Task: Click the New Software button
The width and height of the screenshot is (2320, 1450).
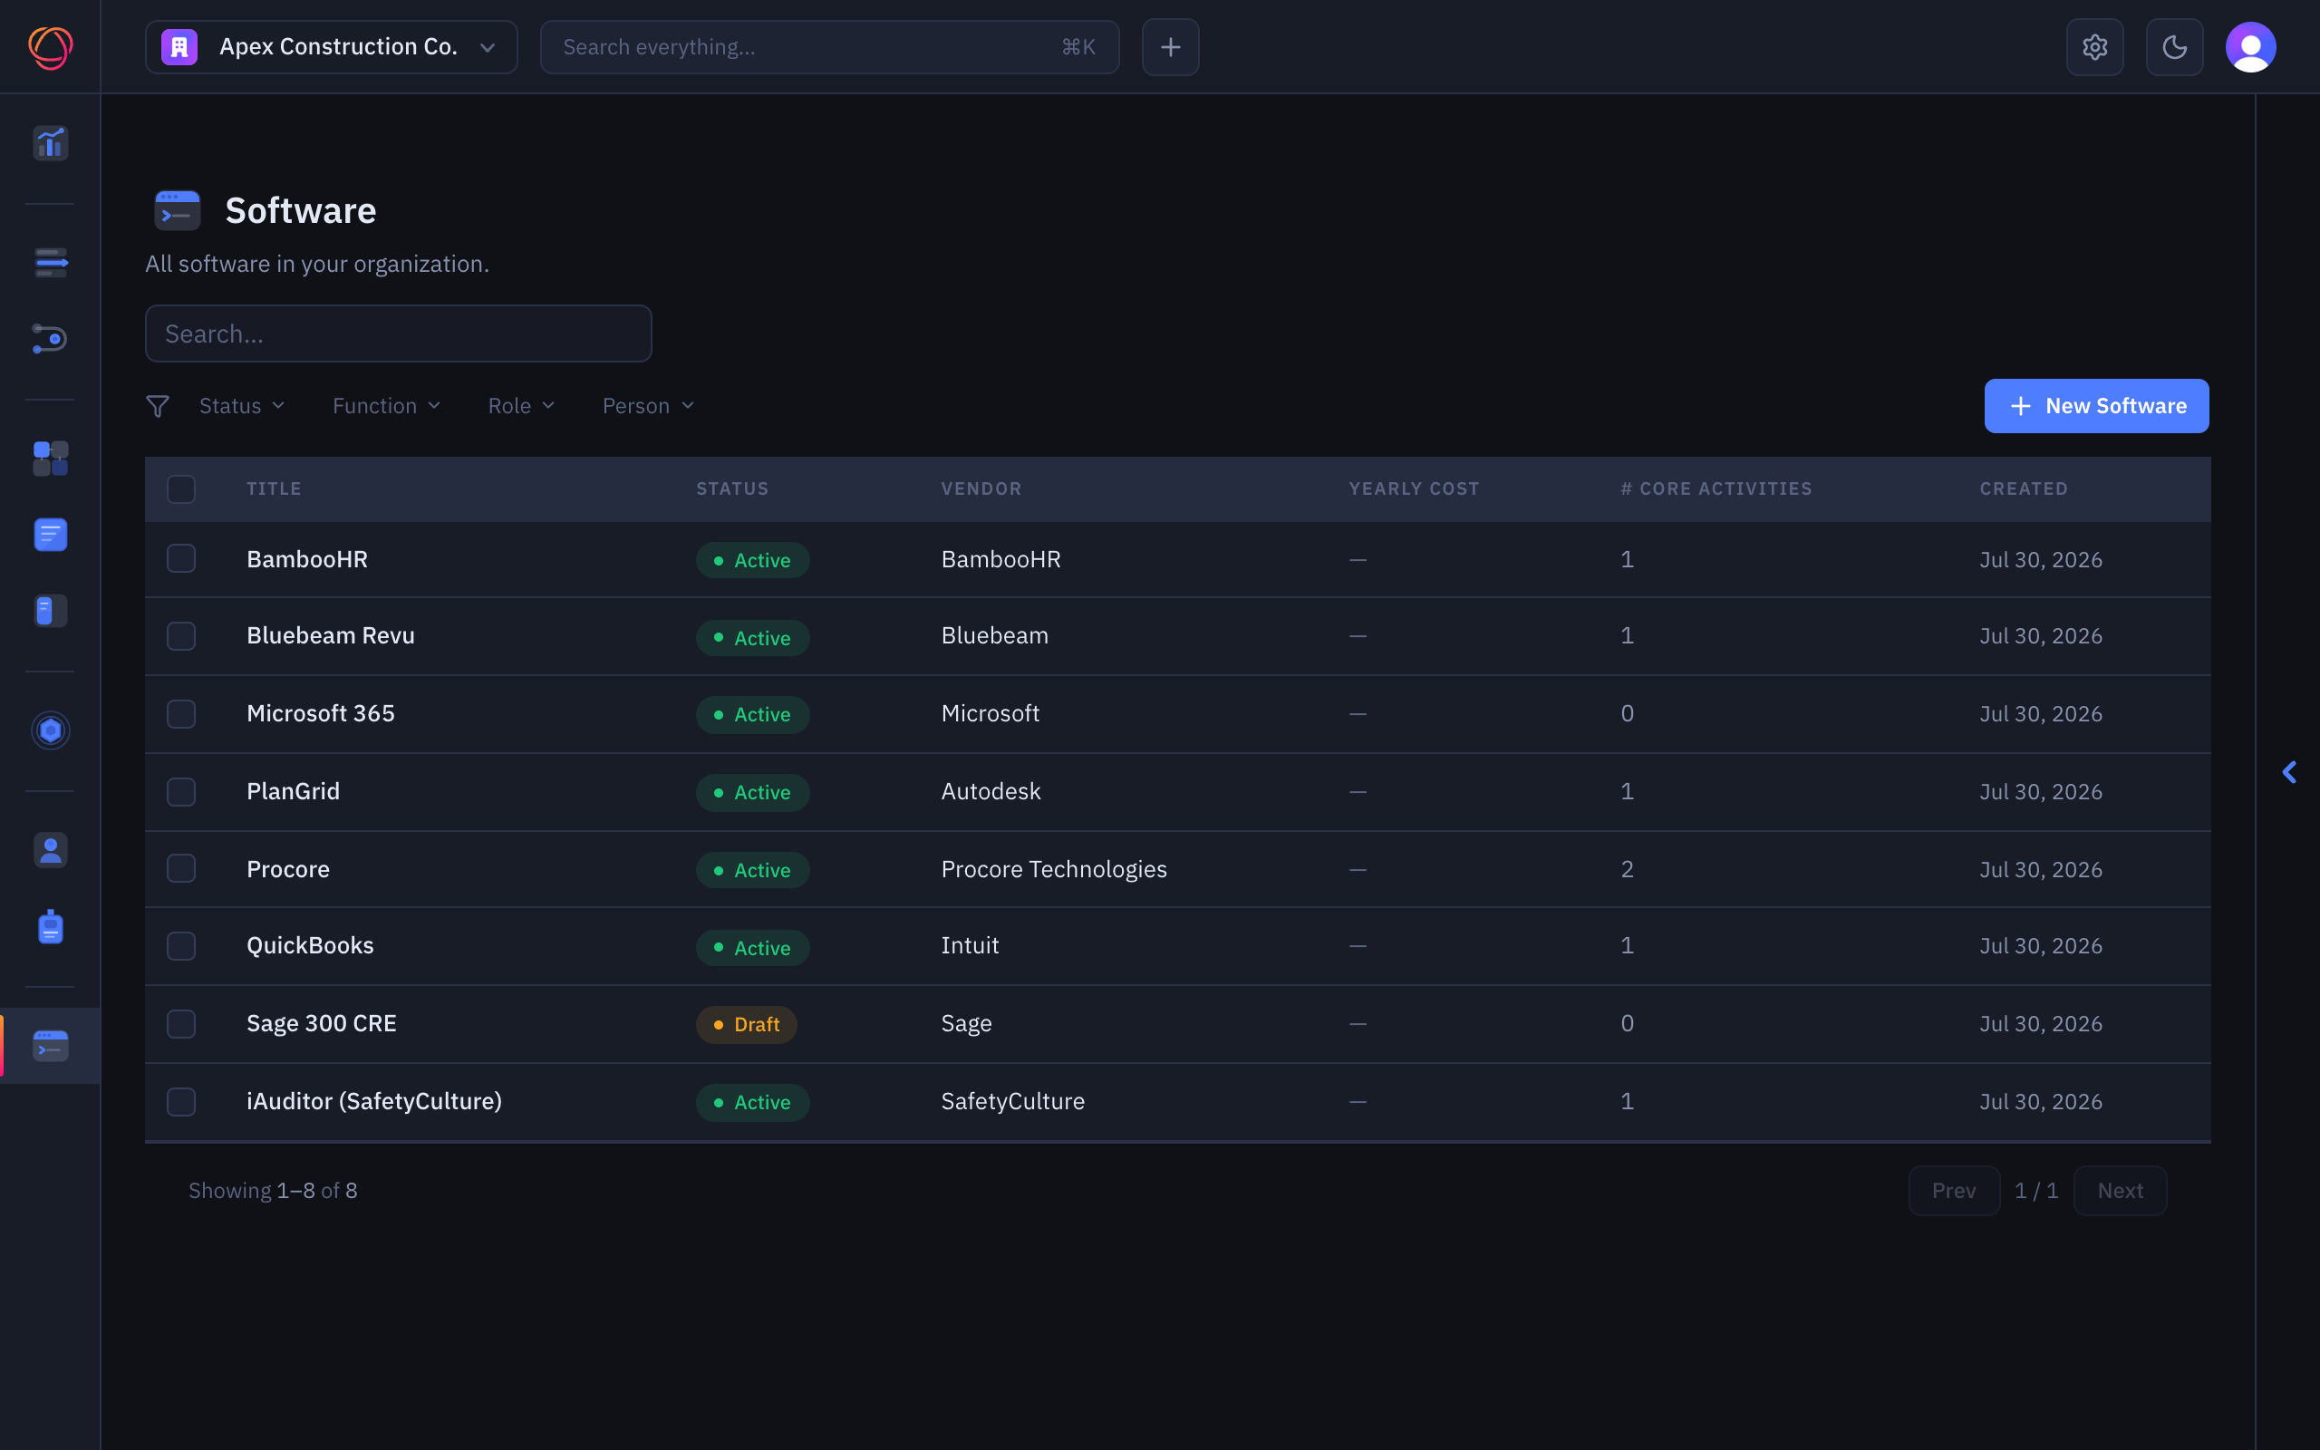Action: click(x=2097, y=406)
